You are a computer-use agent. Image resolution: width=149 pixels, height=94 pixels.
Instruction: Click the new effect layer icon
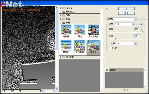point(124,90)
